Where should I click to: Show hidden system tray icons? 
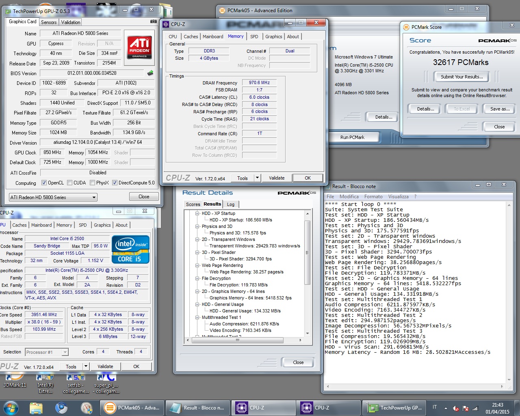[x=446, y=408]
